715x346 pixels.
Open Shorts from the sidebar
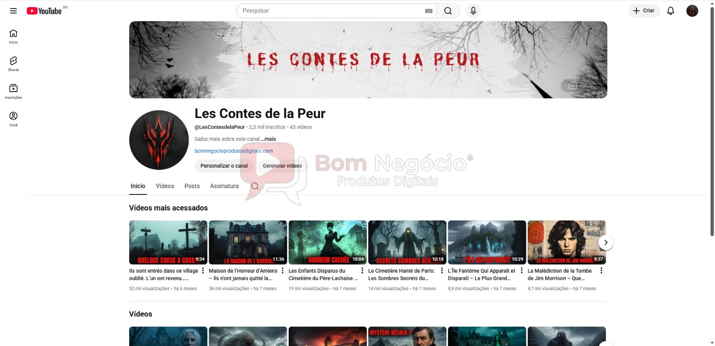pos(13,63)
